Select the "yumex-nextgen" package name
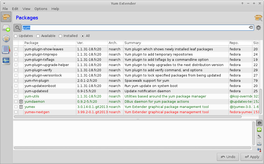The height and width of the screenshot is (164, 264). [x=37, y=112]
